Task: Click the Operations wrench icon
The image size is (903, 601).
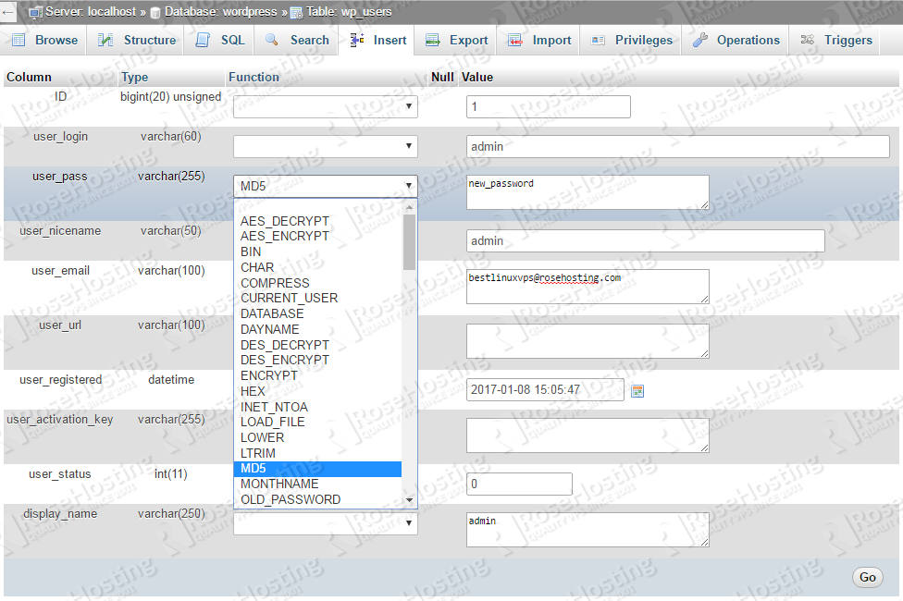Action: pyautogui.click(x=700, y=40)
